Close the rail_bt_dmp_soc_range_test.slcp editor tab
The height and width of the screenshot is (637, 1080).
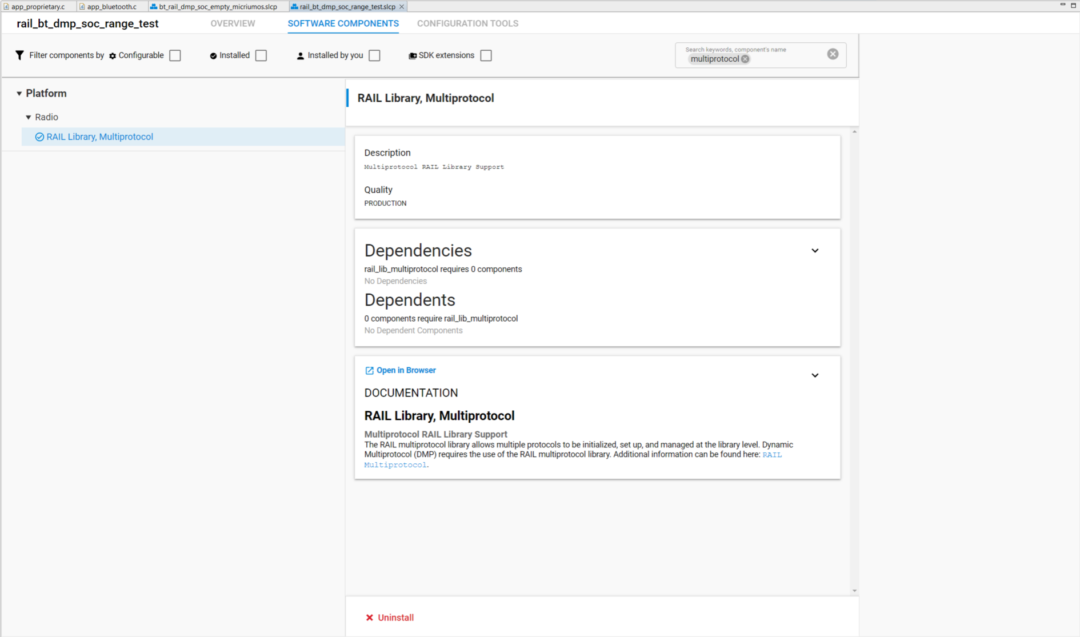coord(402,7)
